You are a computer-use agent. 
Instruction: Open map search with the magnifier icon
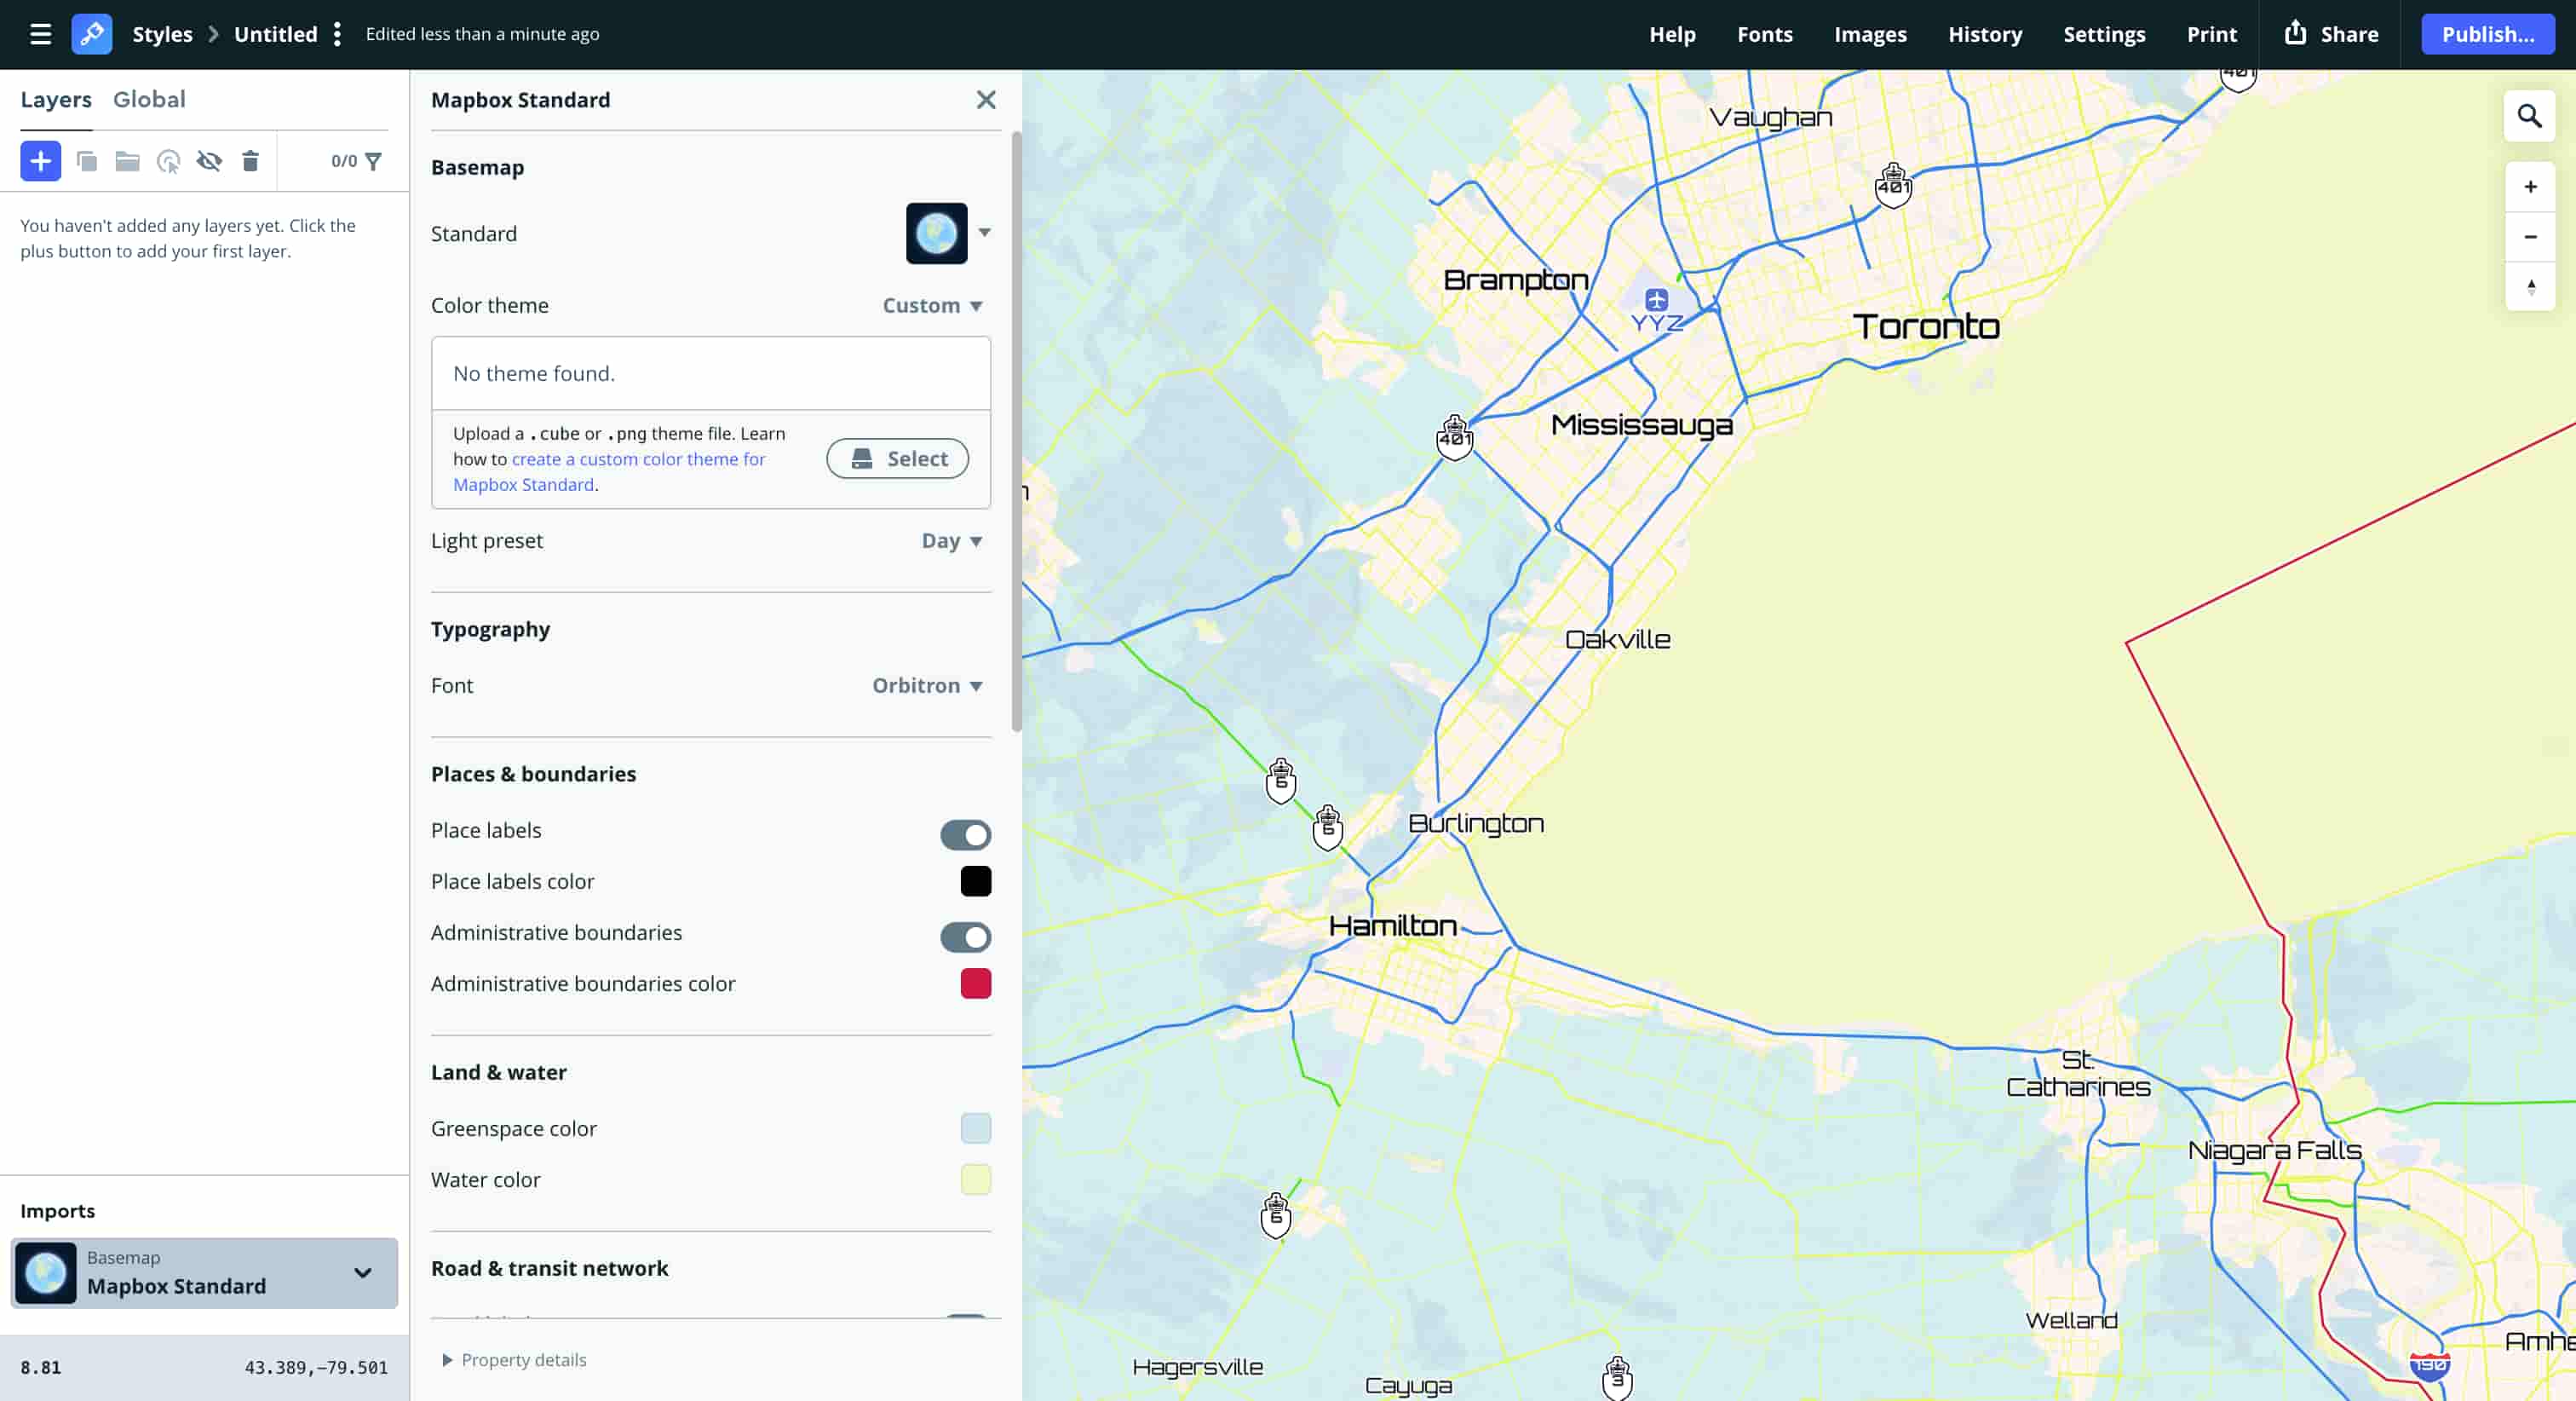coord(2530,116)
